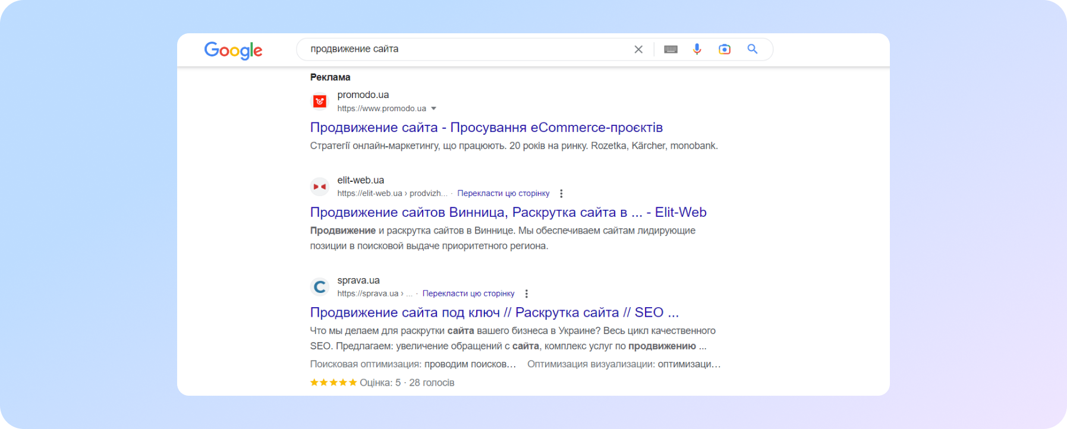Click the https://elit-web.ua › prodvizh... URL text
This screenshot has height=429, width=1067.
tap(392, 194)
